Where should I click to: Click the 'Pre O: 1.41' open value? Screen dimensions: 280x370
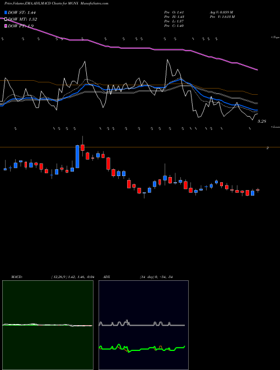174,12
